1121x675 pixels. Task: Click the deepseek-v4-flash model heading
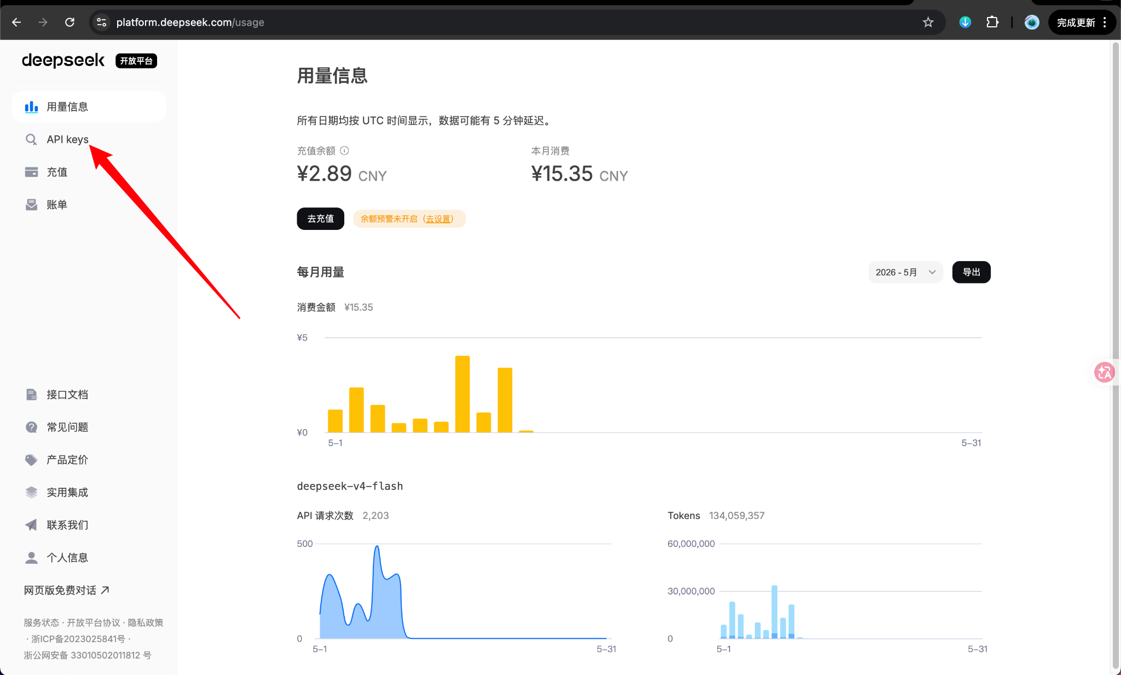[x=350, y=486]
